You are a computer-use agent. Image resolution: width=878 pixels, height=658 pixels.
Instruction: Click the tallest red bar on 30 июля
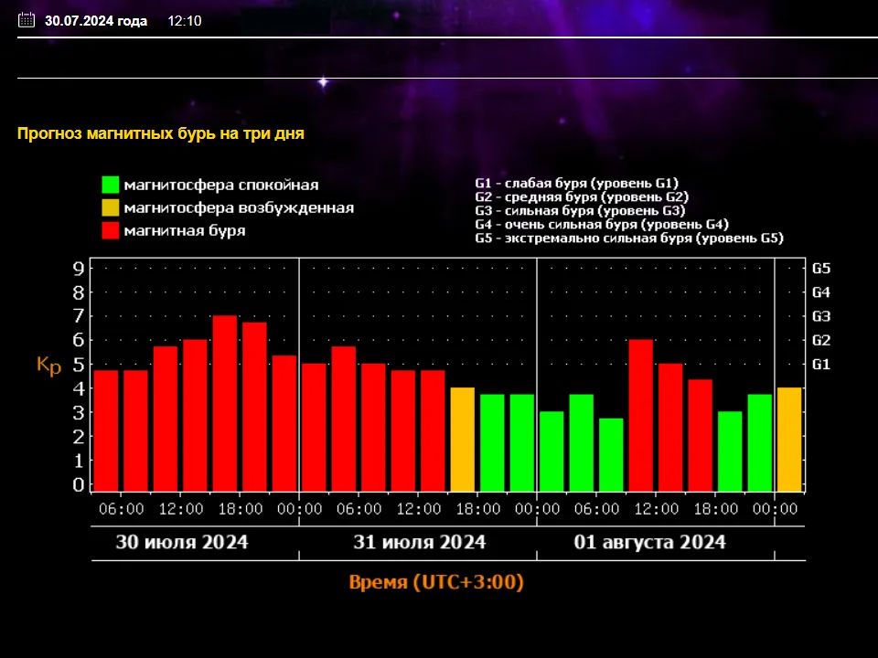click(x=225, y=402)
